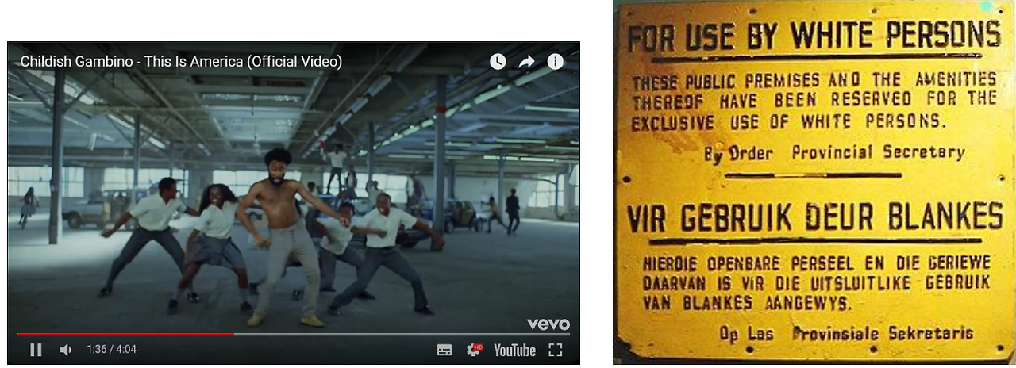Click the yellow apartheid sign image
This screenshot has height=368, width=1016.
pos(815,182)
